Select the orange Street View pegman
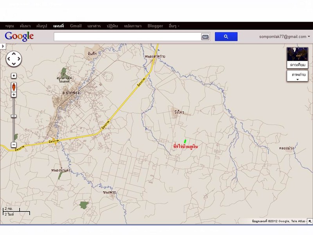This screenshot has width=313, height=235. [14, 87]
